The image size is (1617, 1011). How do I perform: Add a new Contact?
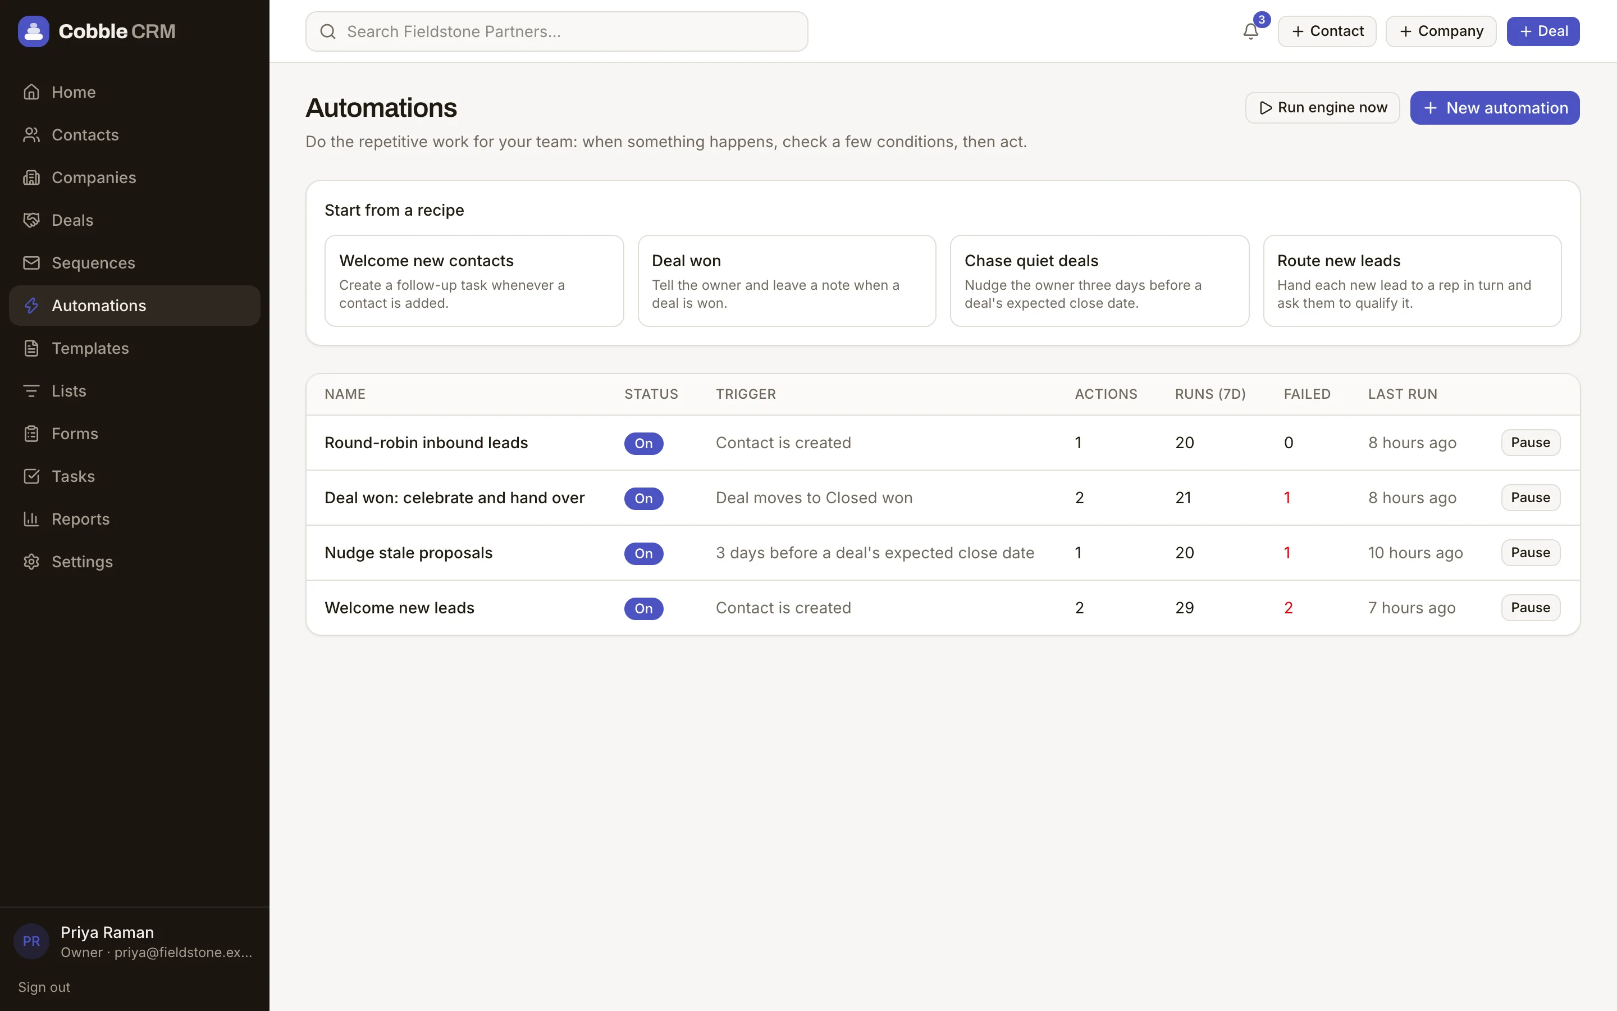[x=1327, y=31]
